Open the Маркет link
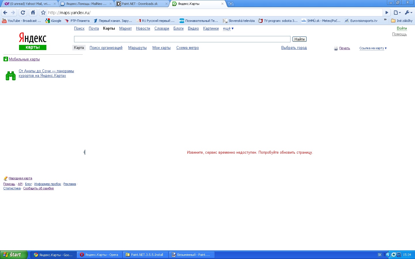This screenshot has height=259, width=415. coord(125,28)
